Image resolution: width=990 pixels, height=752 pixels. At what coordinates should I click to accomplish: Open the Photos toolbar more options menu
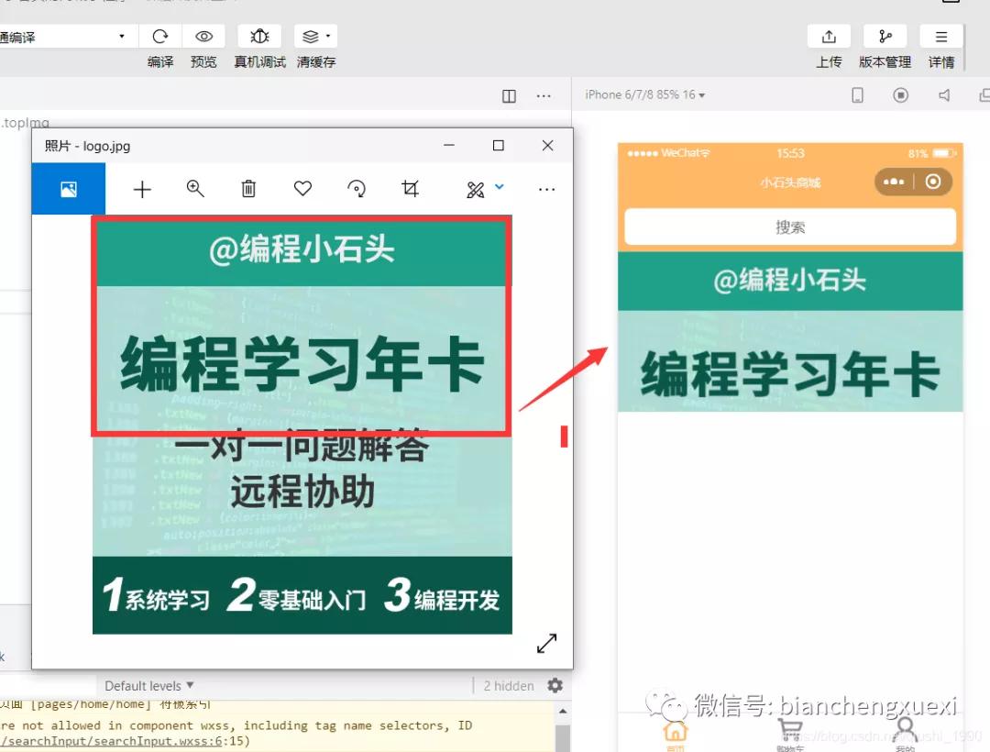click(x=546, y=189)
